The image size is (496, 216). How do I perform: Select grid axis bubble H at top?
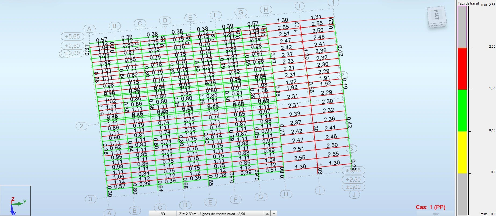[x=266, y=10]
